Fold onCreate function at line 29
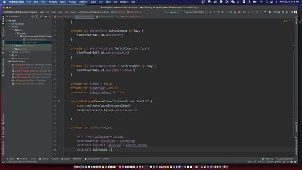302x170 pixels. coord(63,101)
